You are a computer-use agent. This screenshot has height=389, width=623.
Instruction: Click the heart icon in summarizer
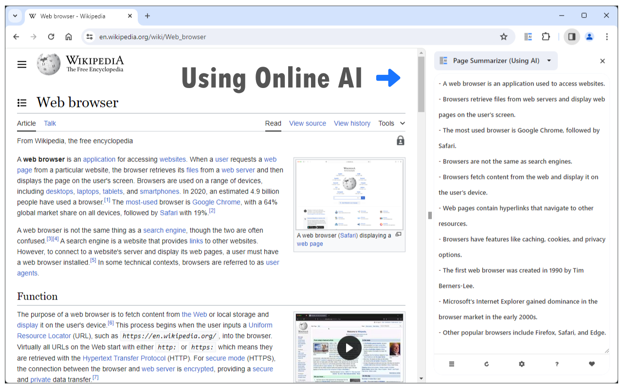tap(592, 364)
